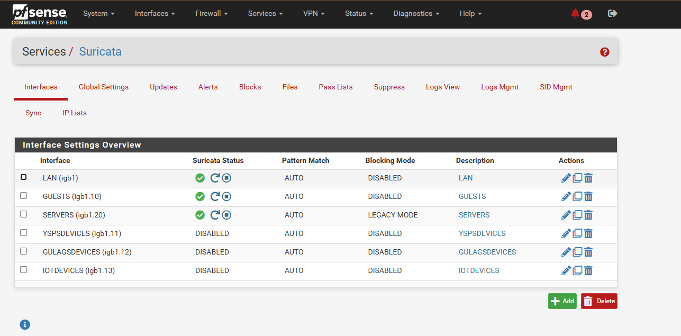The image size is (681, 336).
Task: Delete the IOTDEVICES interface entry
Action: (588, 271)
